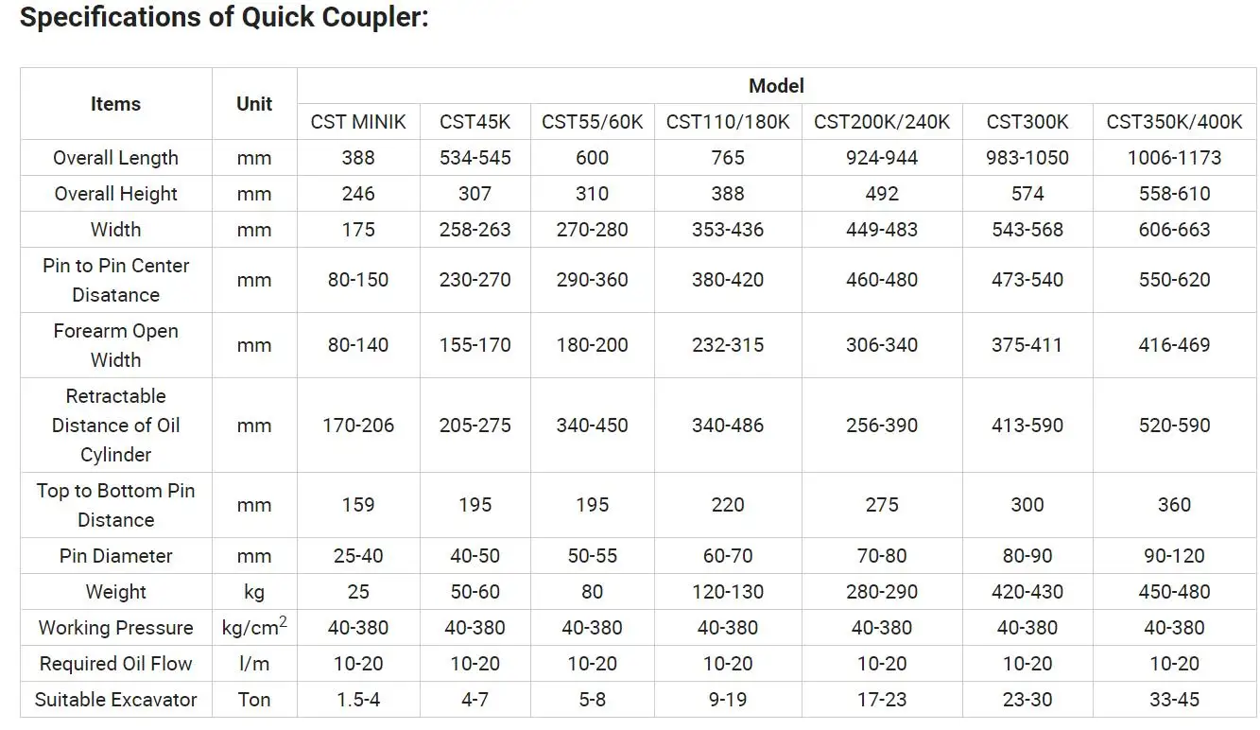Click the Suitable Excavator row label
Image resolution: width=1260 pixels, height=730 pixels.
(x=115, y=700)
